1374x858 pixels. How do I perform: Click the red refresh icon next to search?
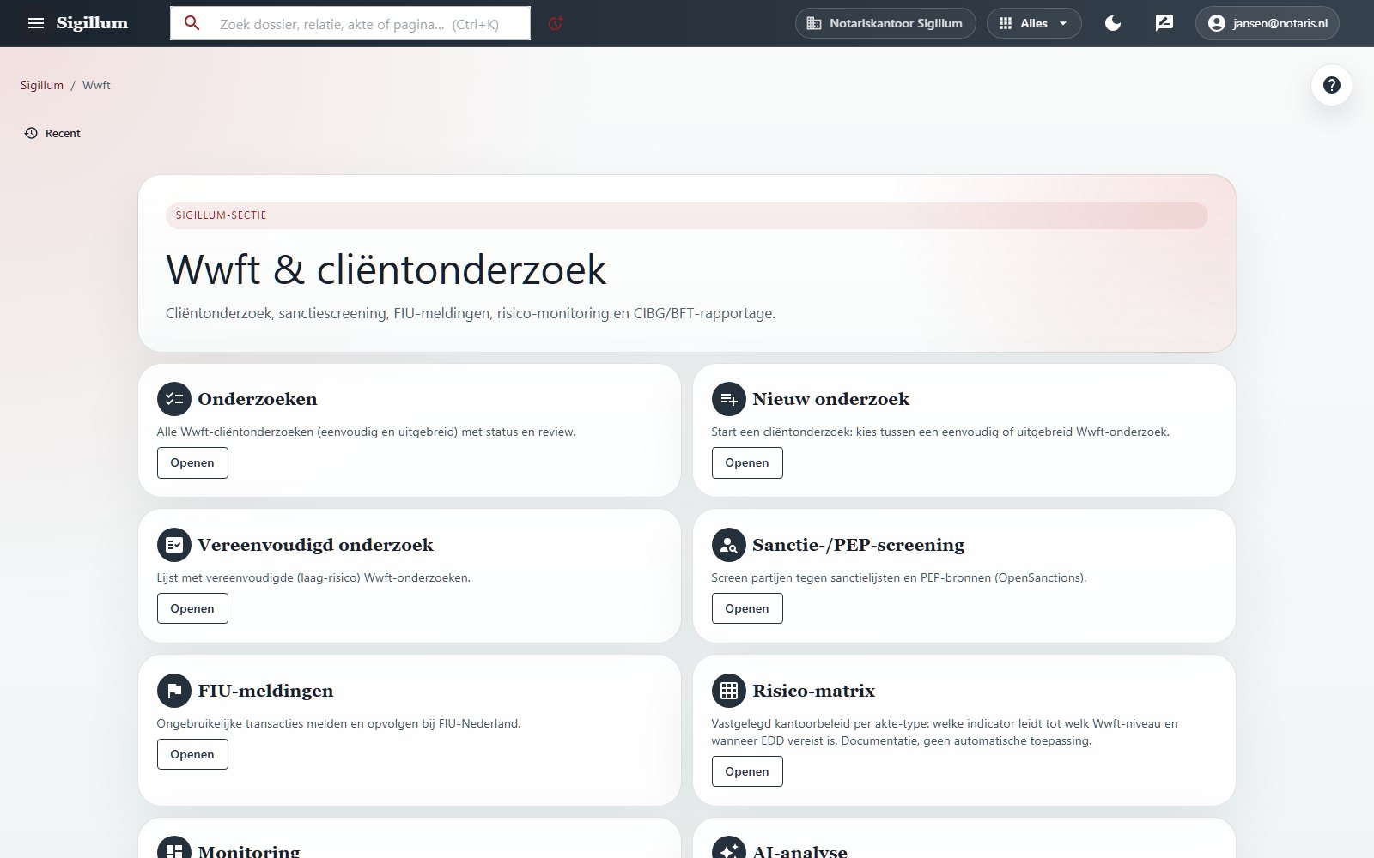coord(556,23)
